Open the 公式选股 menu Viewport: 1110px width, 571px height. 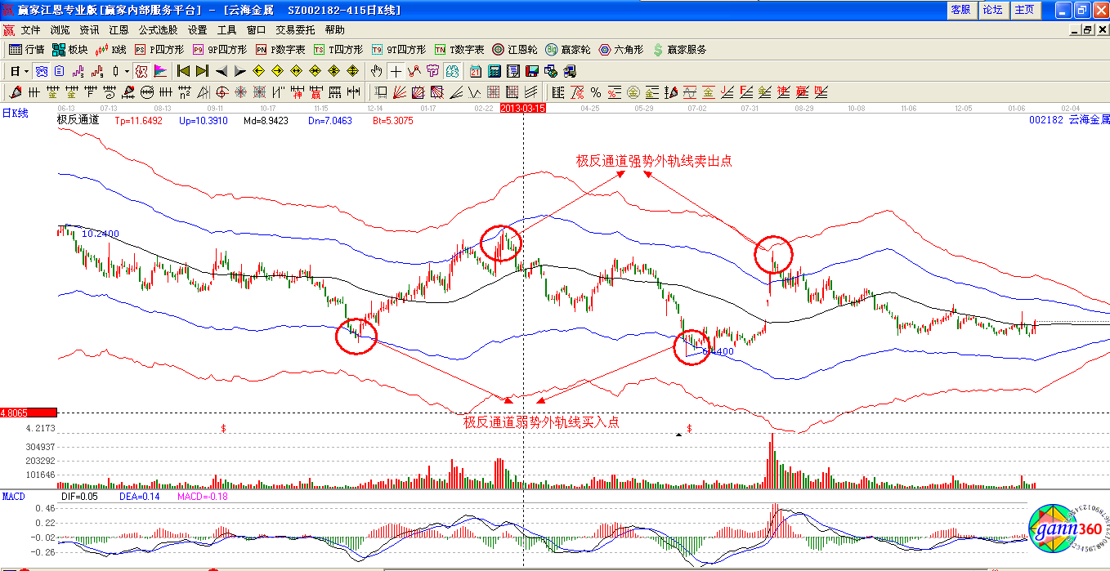(158, 29)
